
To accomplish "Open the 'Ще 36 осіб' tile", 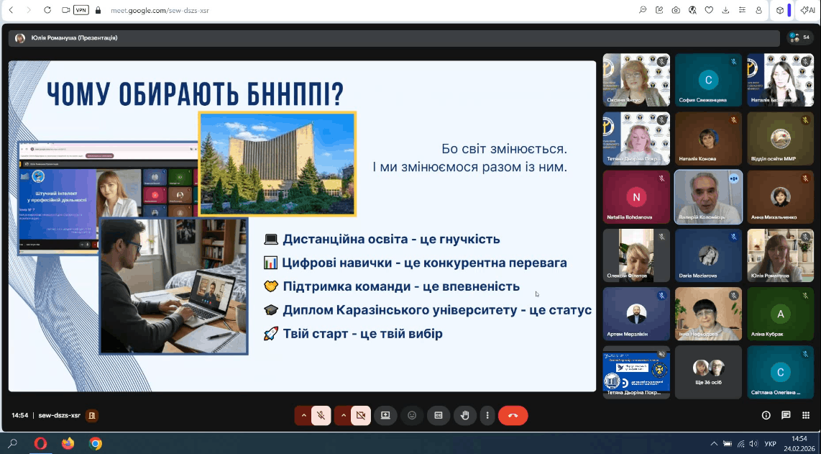I will click(708, 372).
